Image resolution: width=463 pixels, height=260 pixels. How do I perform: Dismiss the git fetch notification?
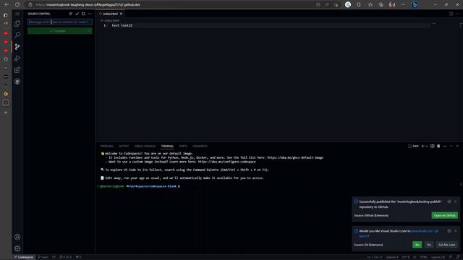click(x=455, y=231)
